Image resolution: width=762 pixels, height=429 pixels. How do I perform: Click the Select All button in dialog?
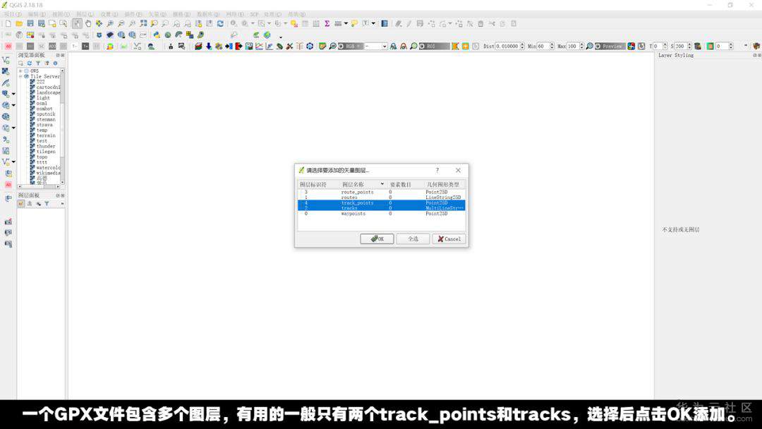click(413, 239)
